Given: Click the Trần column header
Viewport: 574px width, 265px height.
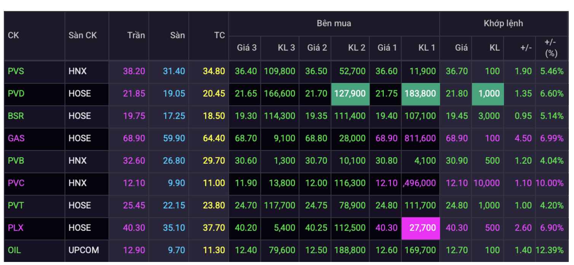Looking at the screenshot, I should [136, 35].
